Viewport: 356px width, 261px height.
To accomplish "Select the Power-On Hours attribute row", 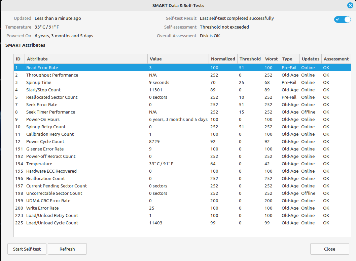I will pos(43,119).
